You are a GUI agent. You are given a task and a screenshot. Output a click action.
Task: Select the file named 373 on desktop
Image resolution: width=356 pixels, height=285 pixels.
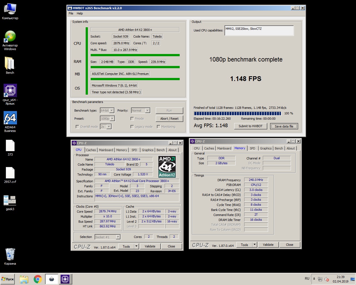click(x=10, y=148)
